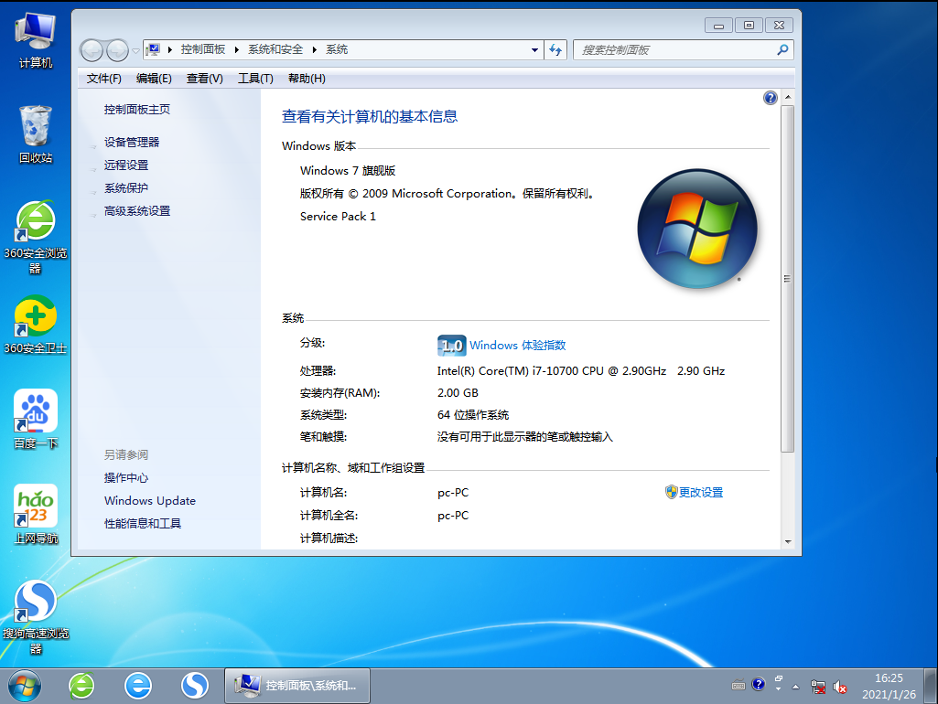Click the forward navigation arrow

tap(117, 50)
